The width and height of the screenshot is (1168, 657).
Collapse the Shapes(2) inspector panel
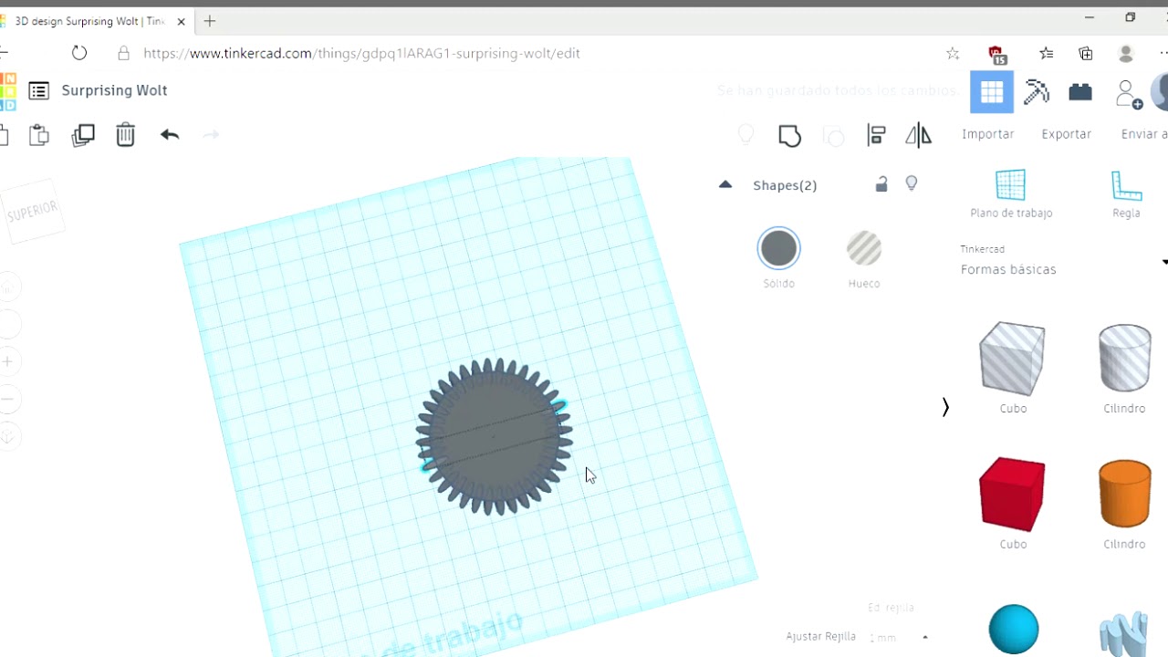point(725,184)
